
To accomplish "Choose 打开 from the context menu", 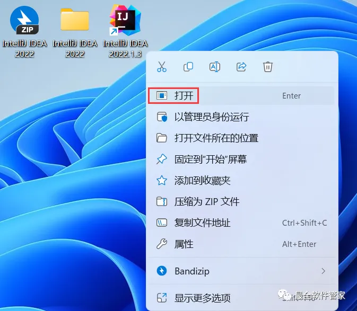I will [241, 96].
